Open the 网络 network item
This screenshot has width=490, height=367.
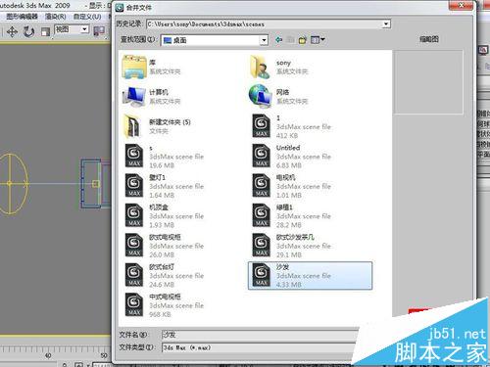(279, 97)
